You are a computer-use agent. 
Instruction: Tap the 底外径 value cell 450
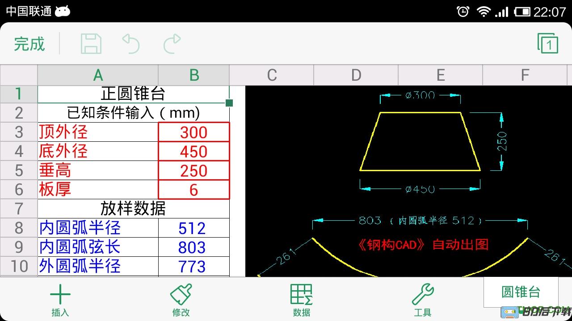(x=194, y=152)
